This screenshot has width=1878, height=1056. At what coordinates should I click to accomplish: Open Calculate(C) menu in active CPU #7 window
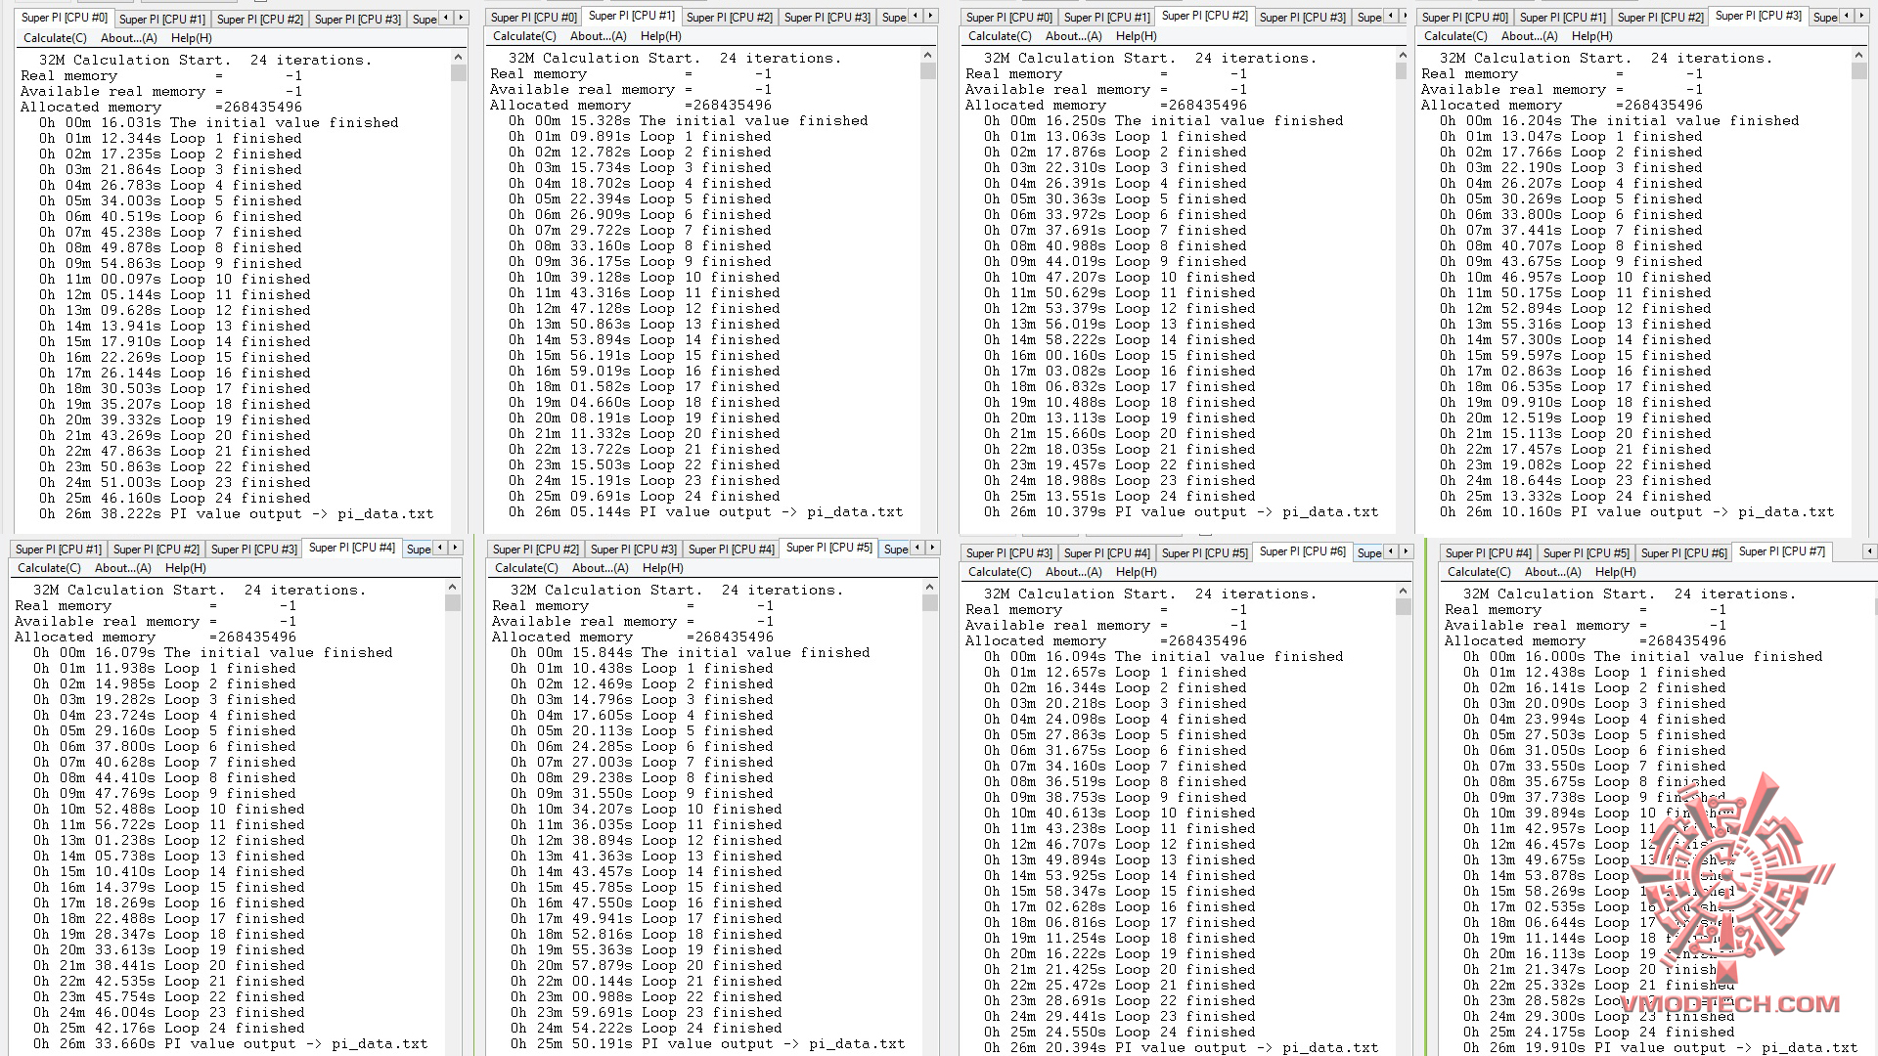click(1479, 572)
